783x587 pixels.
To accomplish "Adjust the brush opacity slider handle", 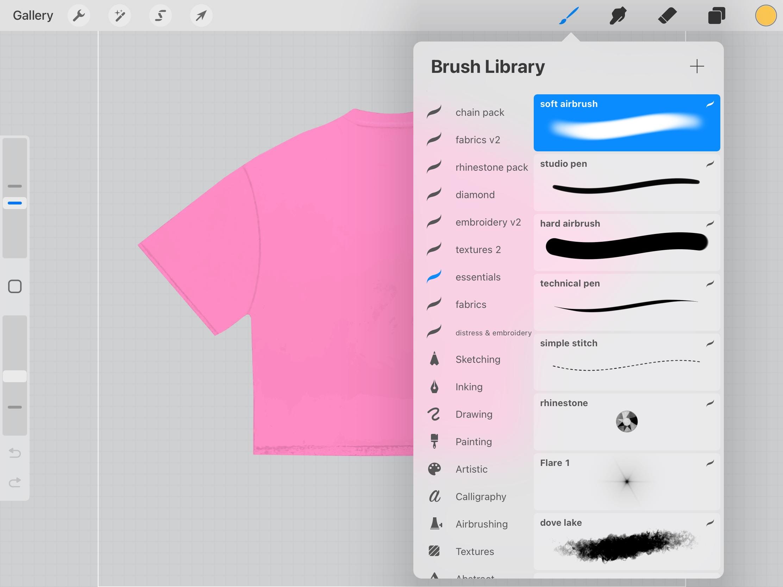I will [15, 376].
